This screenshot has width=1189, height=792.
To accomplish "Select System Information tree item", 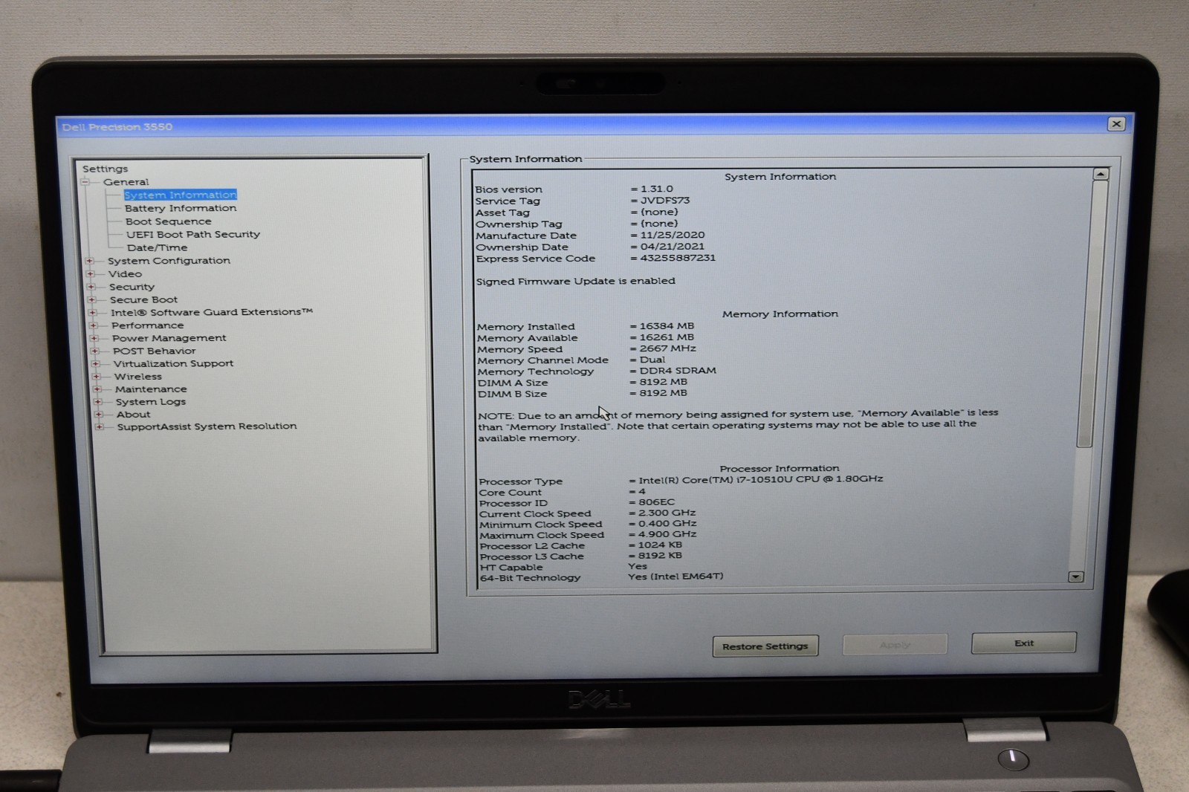I will tap(181, 195).
